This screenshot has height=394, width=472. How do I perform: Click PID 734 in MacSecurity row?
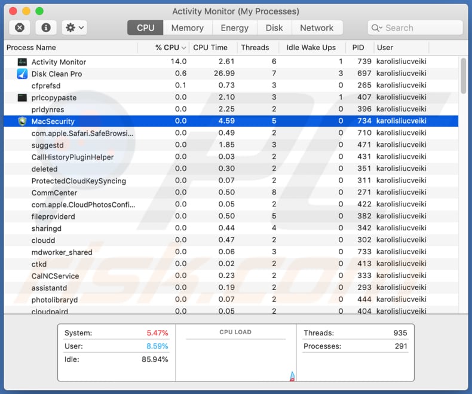364,121
